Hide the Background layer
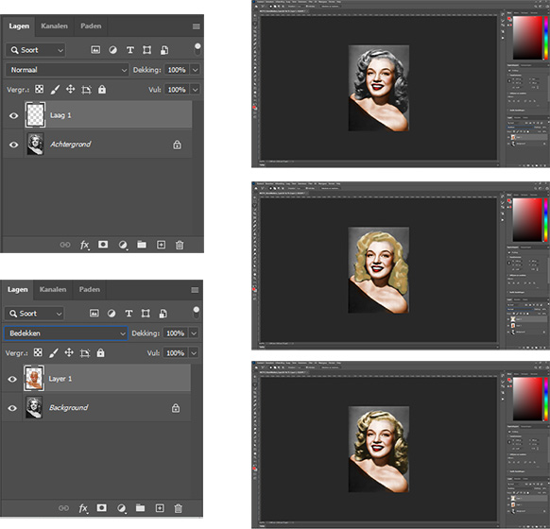 [x=12, y=408]
